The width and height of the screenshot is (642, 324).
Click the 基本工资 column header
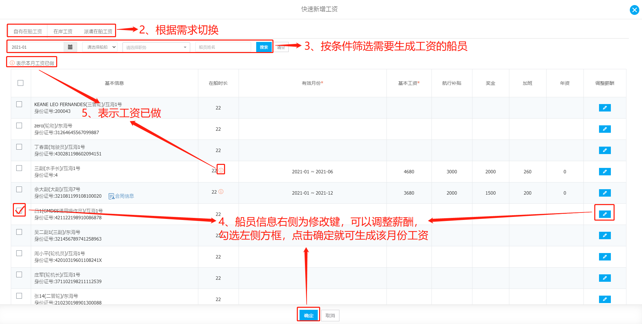[409, 83]
